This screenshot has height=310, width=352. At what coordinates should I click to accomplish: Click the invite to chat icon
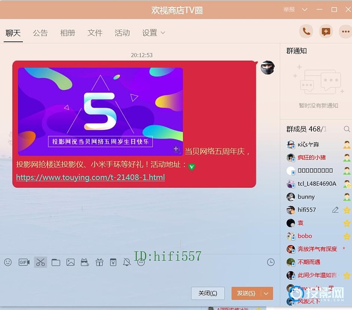pos(326,31)
